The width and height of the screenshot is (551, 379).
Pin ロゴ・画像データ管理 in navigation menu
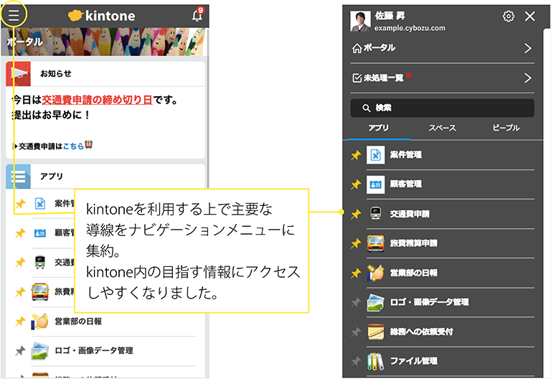[x=356, y=302]
